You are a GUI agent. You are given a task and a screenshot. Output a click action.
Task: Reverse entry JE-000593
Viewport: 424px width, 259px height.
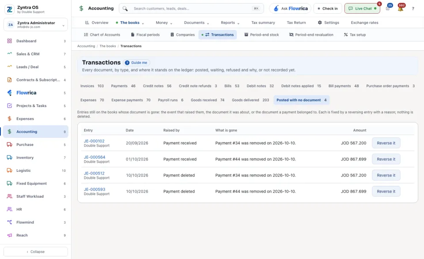[x=386, y=191]
